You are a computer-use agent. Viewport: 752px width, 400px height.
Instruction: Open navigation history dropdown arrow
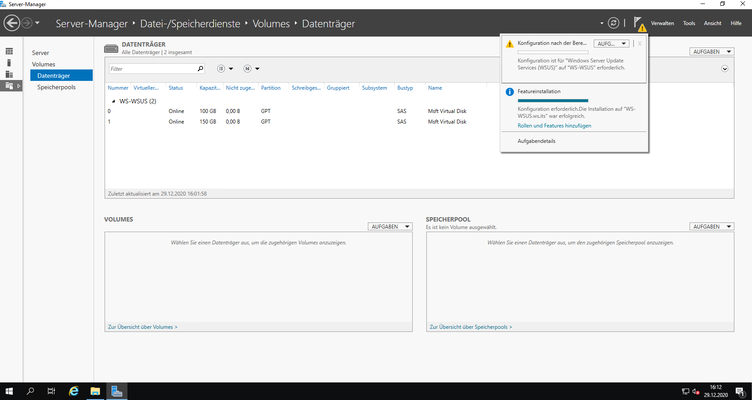coord(37,23)
